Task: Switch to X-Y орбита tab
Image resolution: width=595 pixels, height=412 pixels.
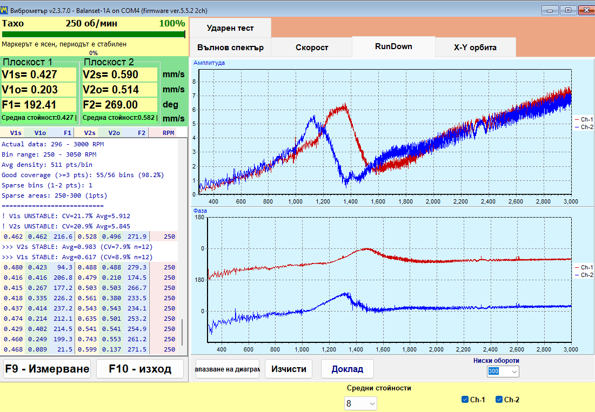Action: (475, 48)
